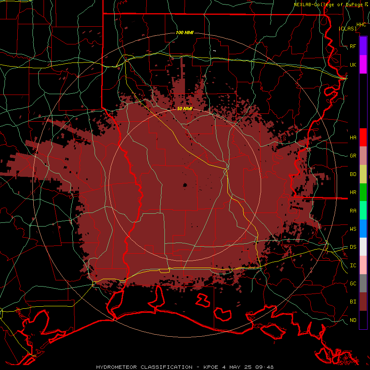Click the HR legend label
Image resolution: width=370 pixels, height=370 pixels.
click(353, 192)
